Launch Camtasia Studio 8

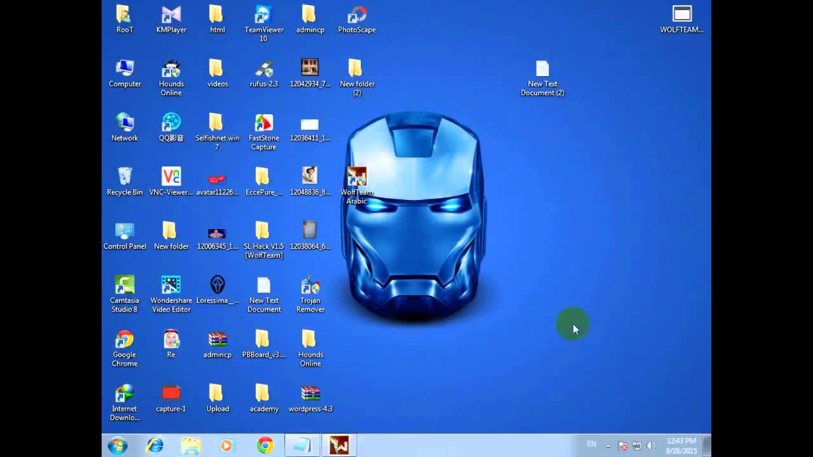click(124, 294)
